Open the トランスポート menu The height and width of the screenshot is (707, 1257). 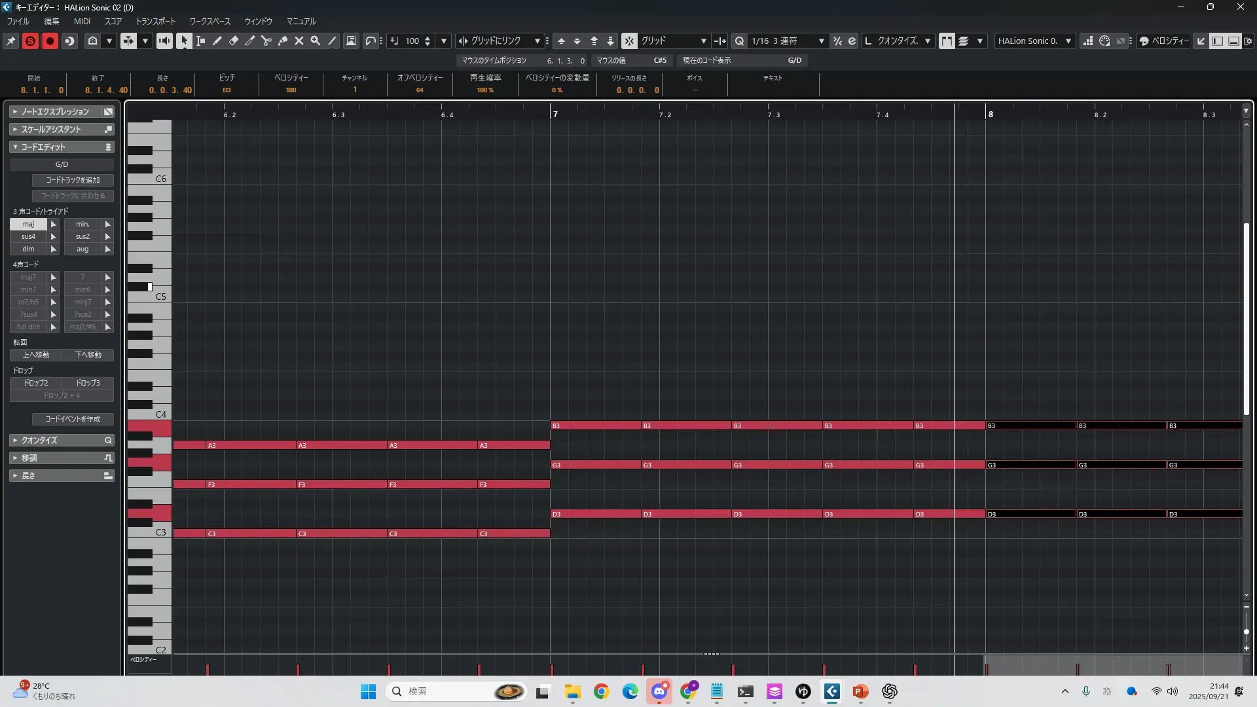(156, 21)
